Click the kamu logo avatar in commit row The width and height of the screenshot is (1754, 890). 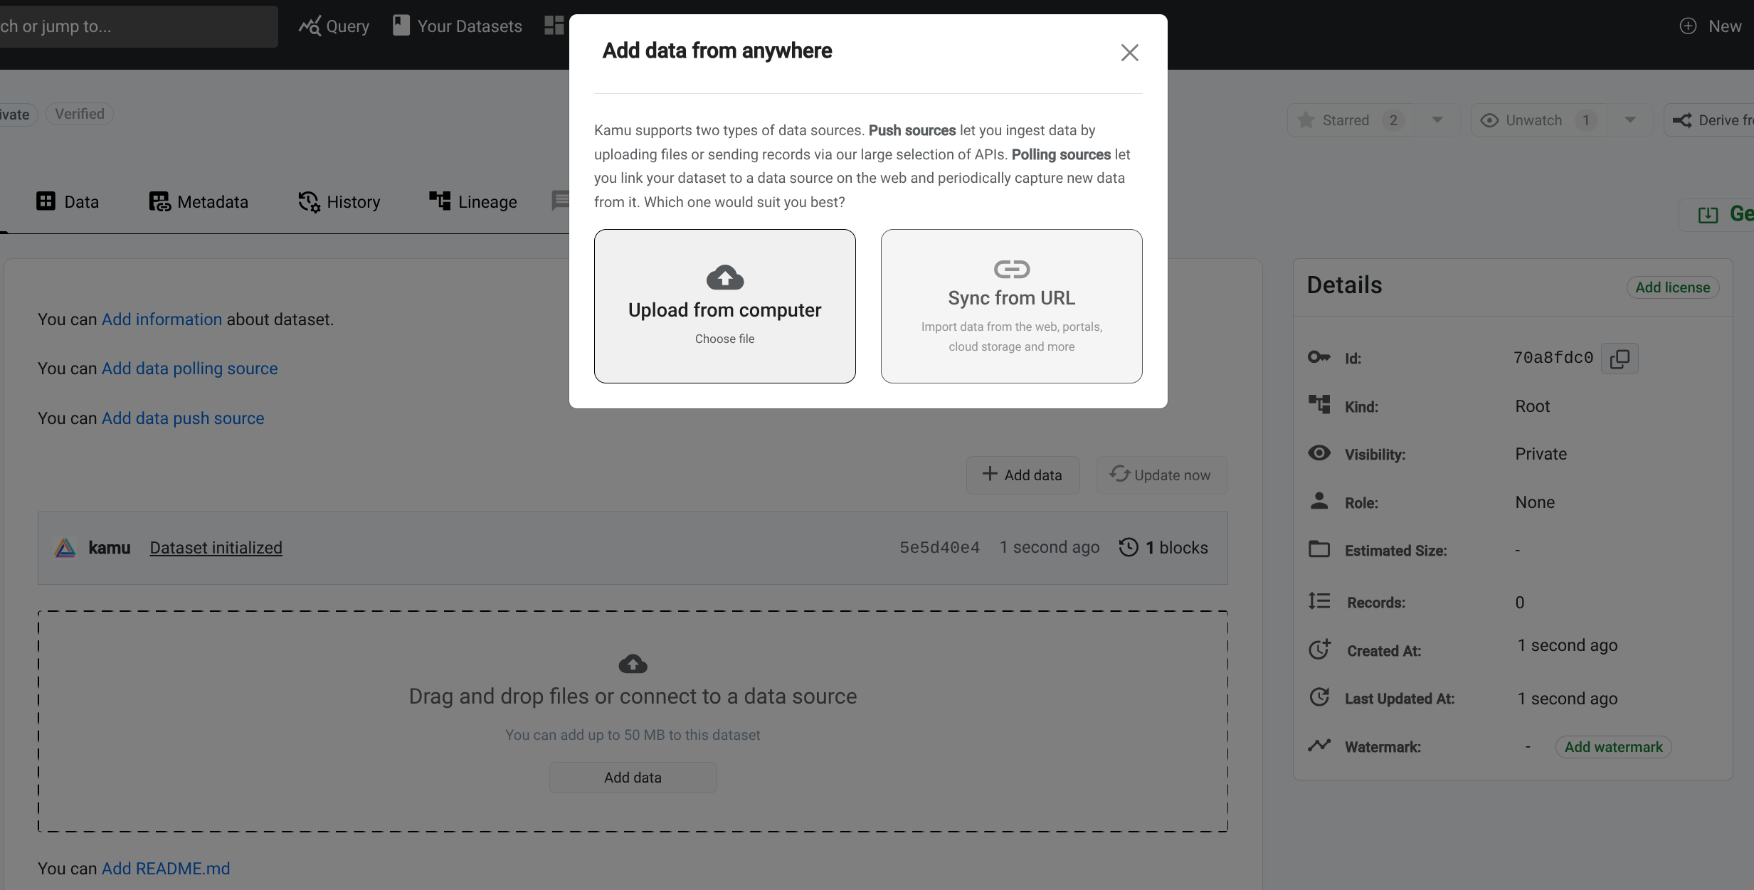click(65, 548)
